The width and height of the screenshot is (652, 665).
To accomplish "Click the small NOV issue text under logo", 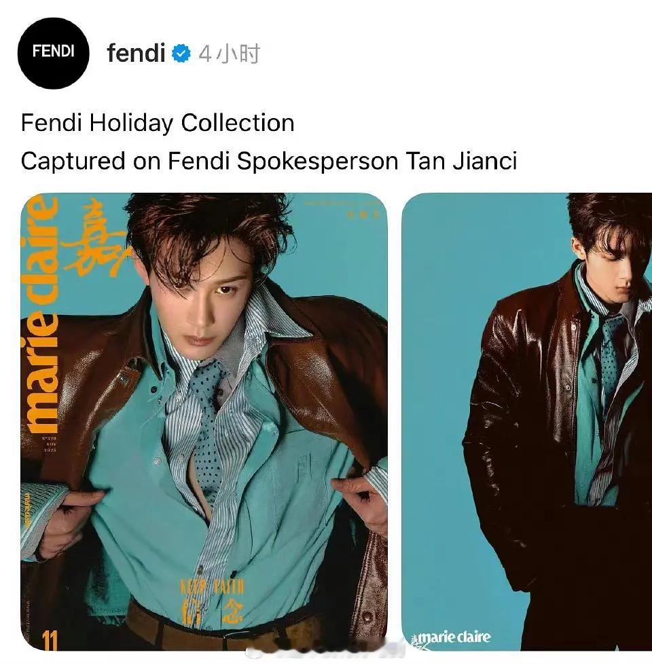I will (50, 443).
